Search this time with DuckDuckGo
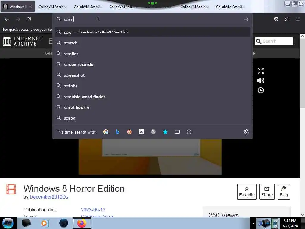Image resolution: width=305 pixels, height=229 pixels. [129, 132]
